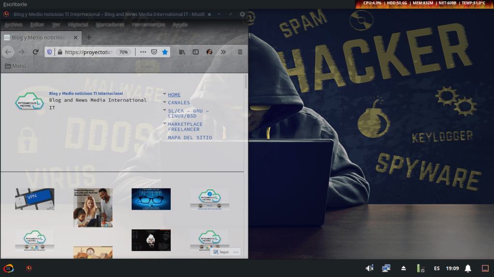Image resolution: width=494 pixels, height=277 pixels.
Task: Open the Herramientas menu
Action: (148, 25)
